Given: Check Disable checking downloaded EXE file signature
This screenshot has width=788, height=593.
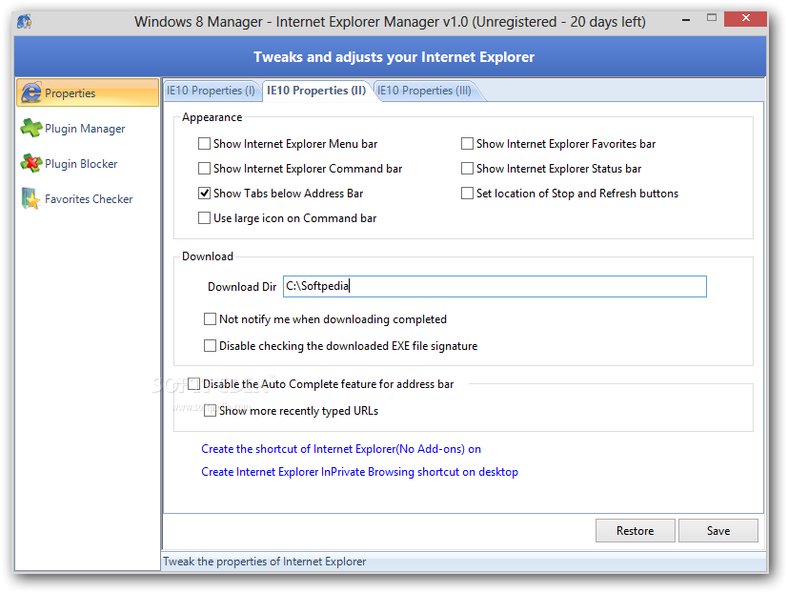Looking at the screenshot, I should coord(210,345).
